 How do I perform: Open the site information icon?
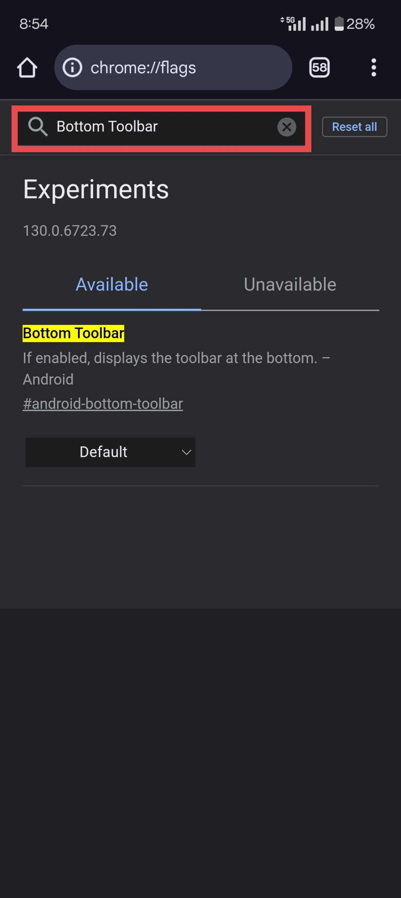coord(72,67)
